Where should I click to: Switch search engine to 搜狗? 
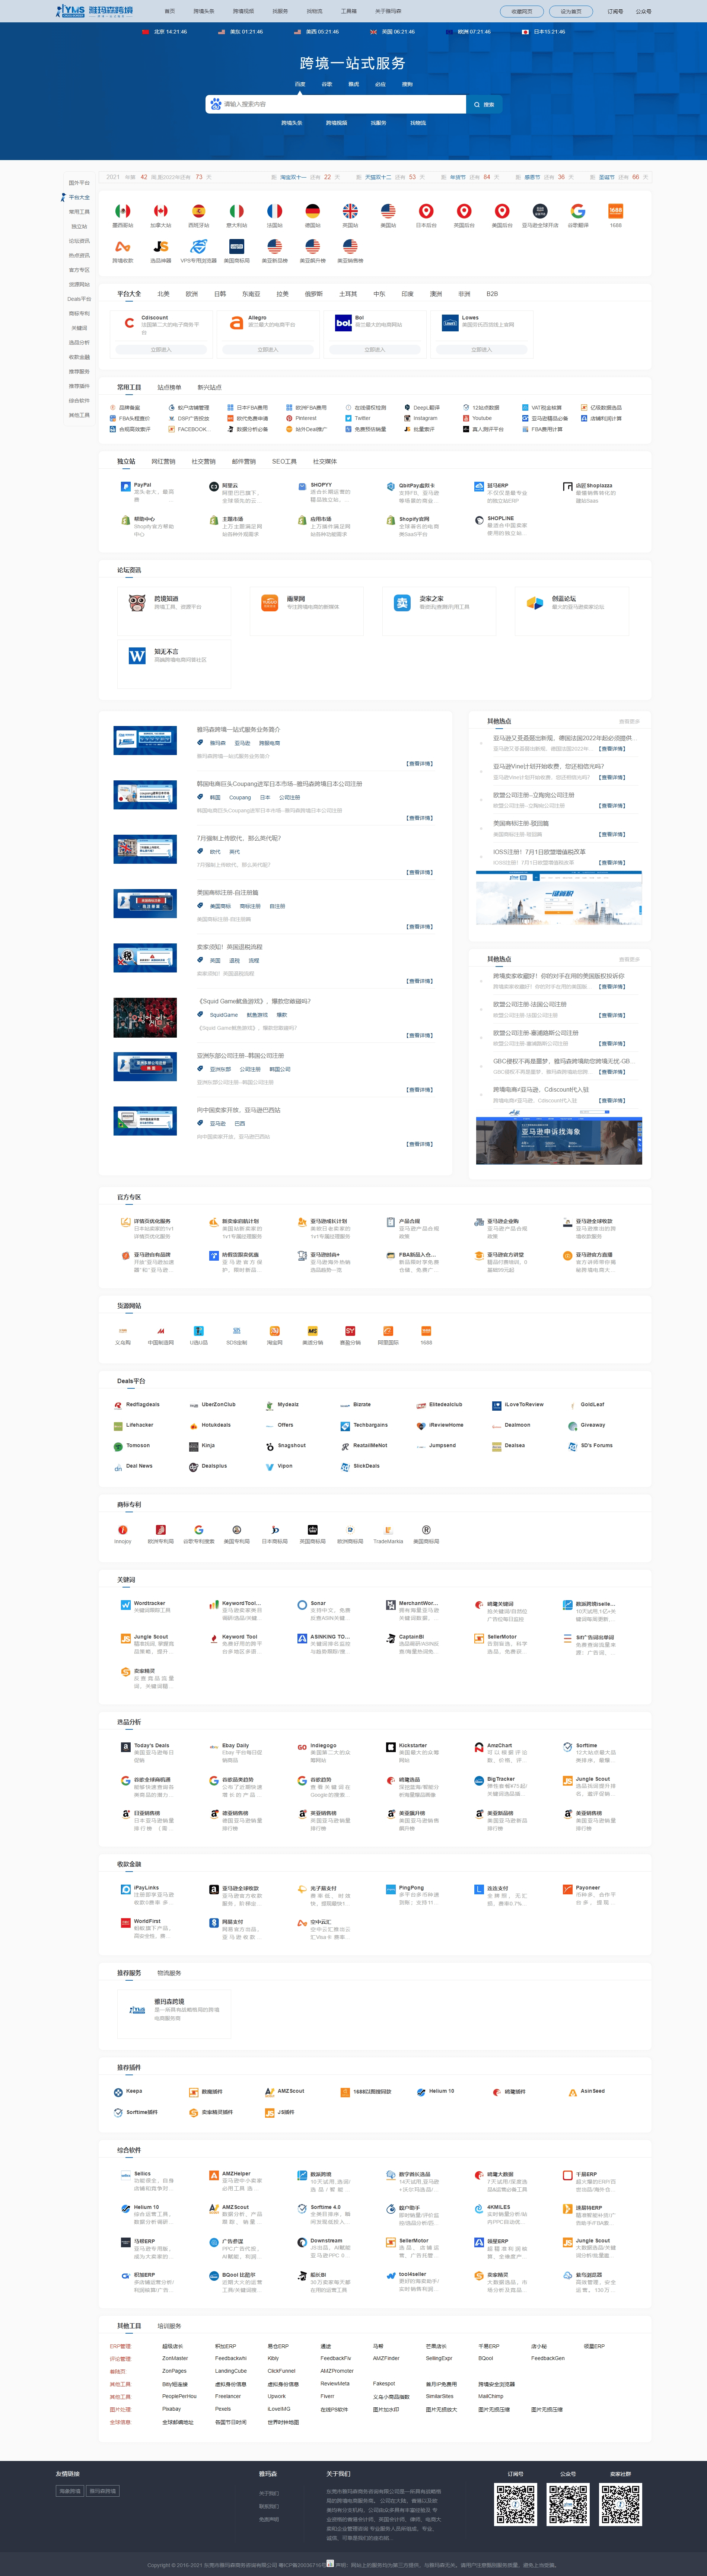point(407,84)
